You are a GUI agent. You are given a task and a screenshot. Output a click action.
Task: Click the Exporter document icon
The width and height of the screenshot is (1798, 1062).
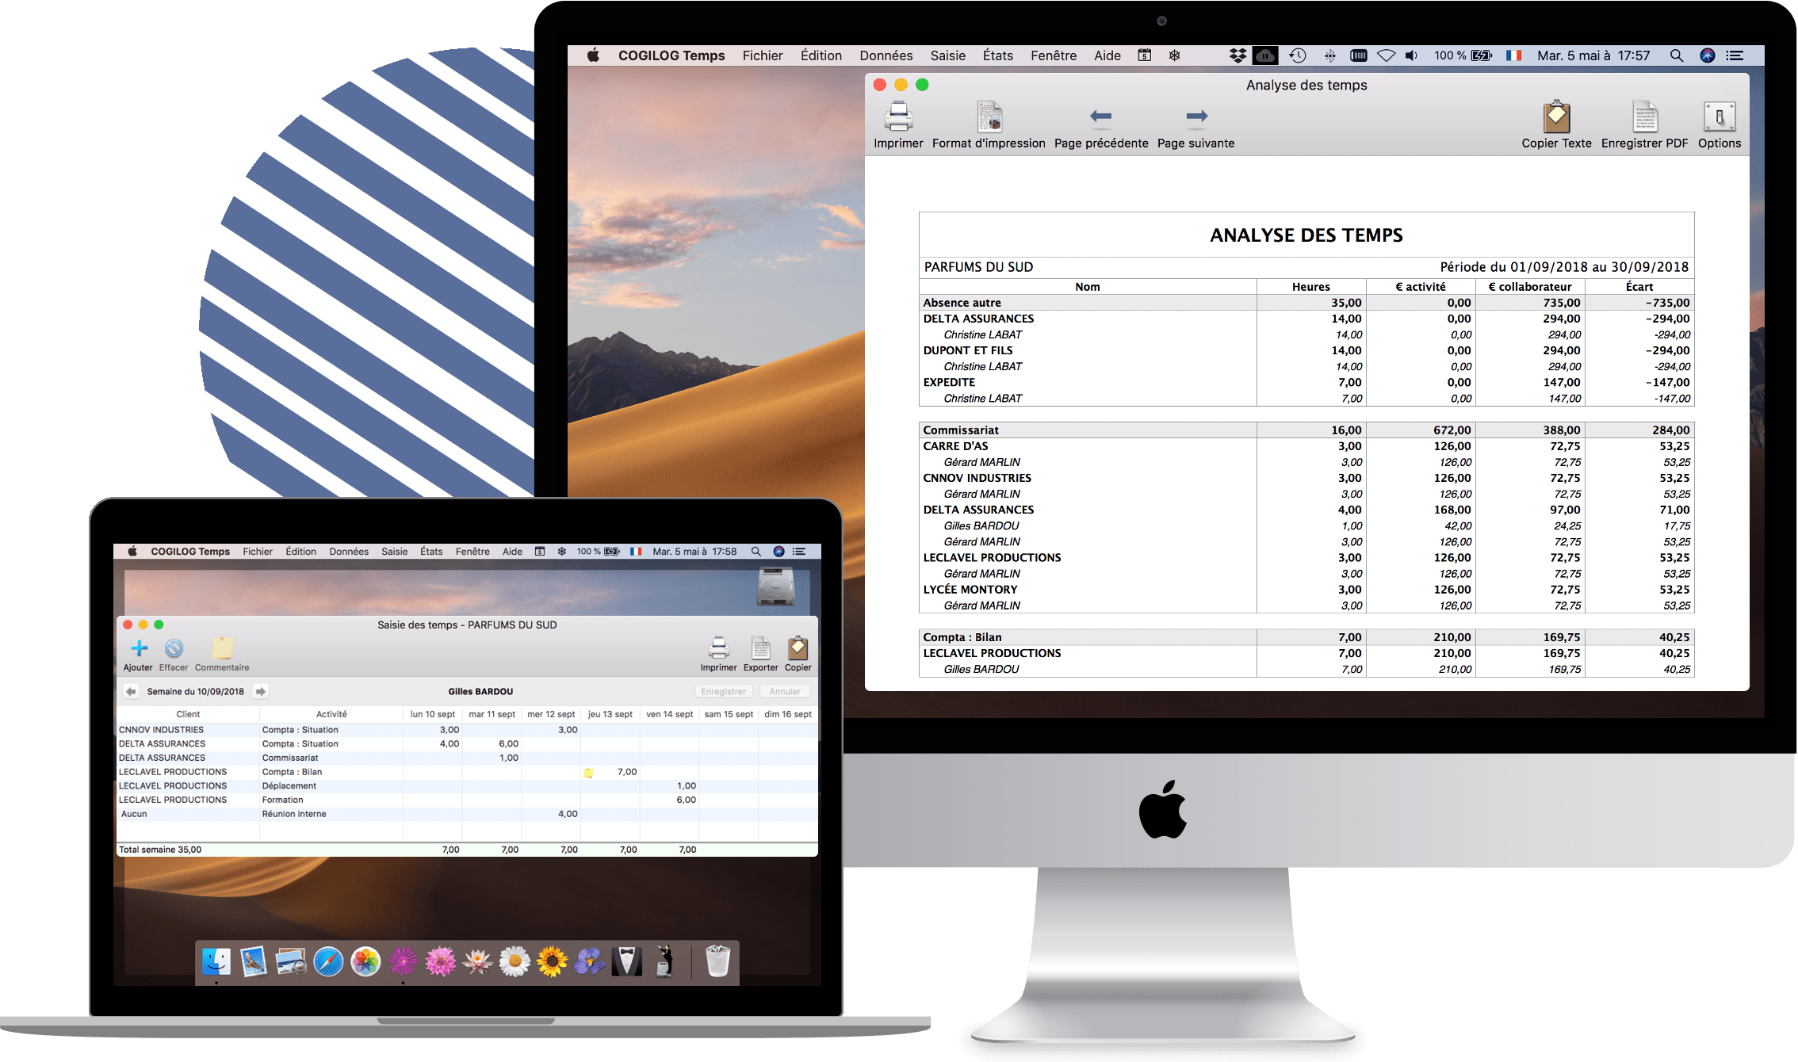pyautogui.click(x=760, y=648)
